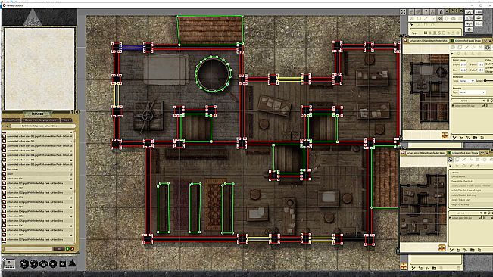Click the modifier box beside the dice
The height and width of the screenshot is (277, 493).
click(x=9, y=263)
